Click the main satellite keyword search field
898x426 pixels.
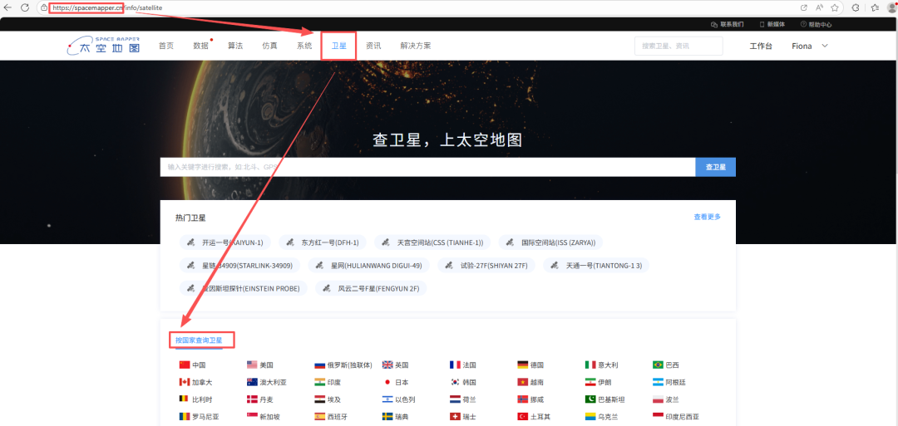coord(427,167)
